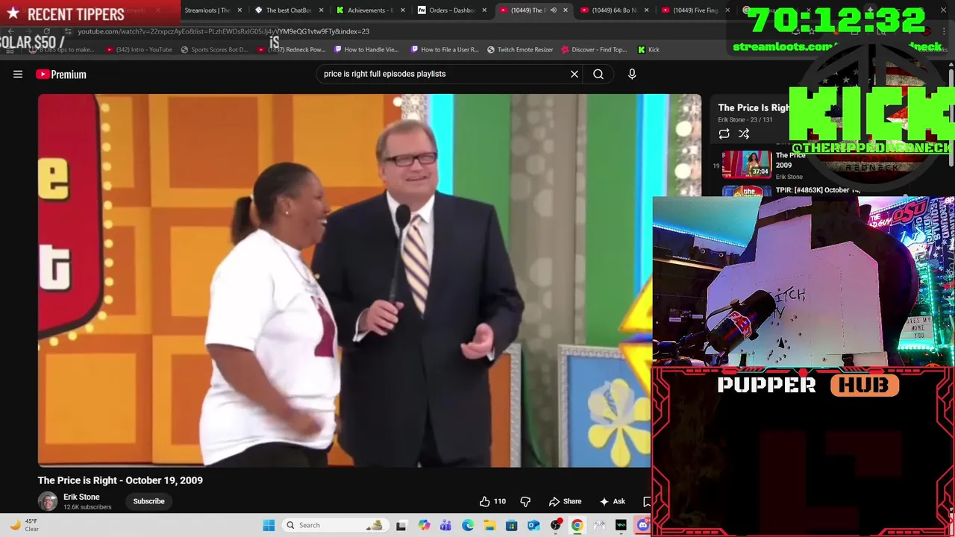The height and width of the screenshot is (537, 955).
Task: Toggle playlist loop
Action: pyautogui.click(x=724, y=134)
